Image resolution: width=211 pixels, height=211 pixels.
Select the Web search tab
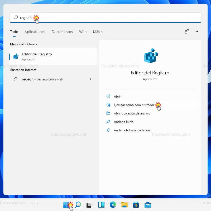pyautogui.click(x=83, y=32)
